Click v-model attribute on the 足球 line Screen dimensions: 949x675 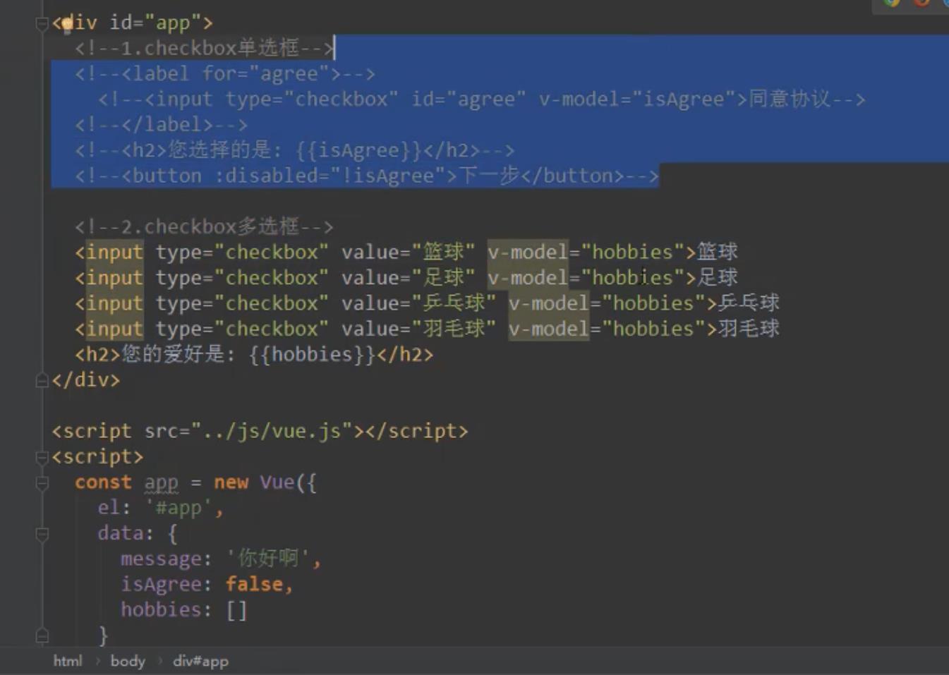click(527, 277)
